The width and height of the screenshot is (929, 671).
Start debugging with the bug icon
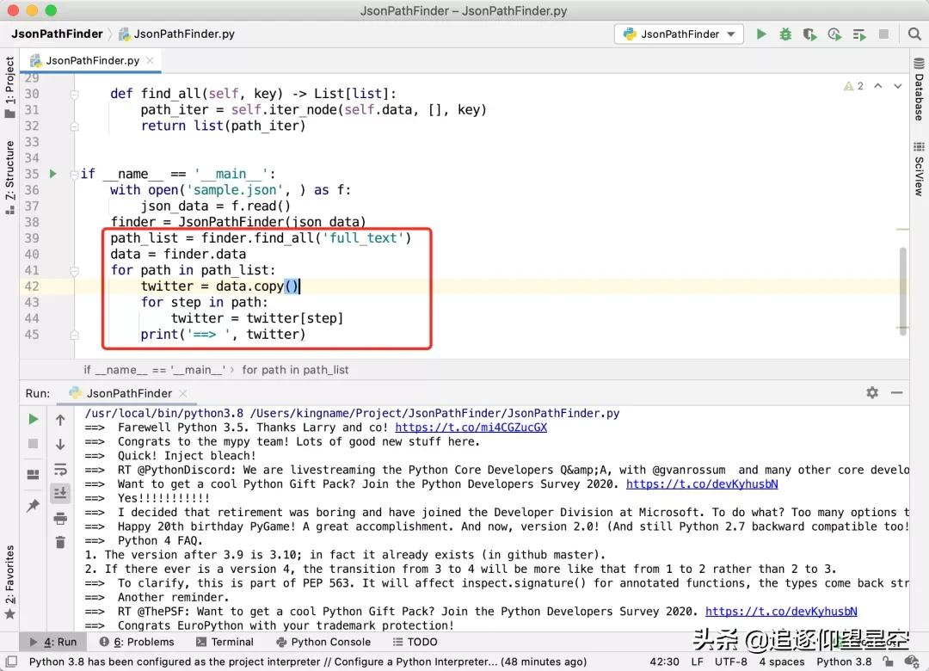tap(785, 34)
